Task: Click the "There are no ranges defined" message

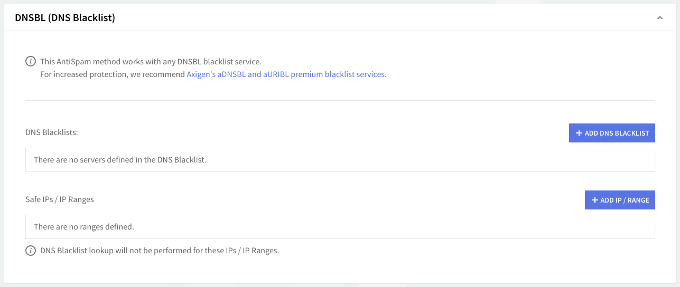Action: click(84, 227)
